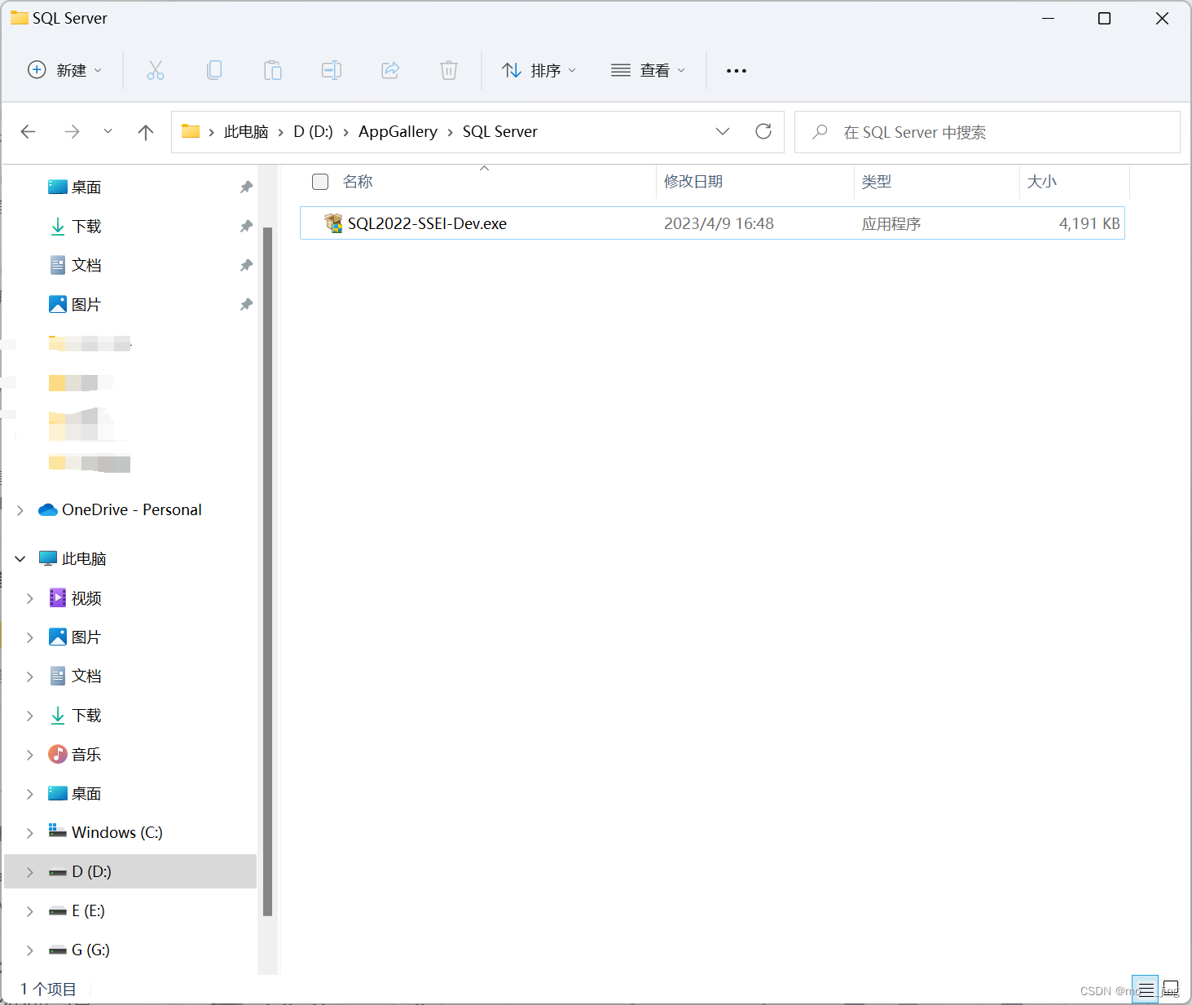Open the 查看 view dropdown
This screenshot has width=1192, height=1005.
click(649, 70)
